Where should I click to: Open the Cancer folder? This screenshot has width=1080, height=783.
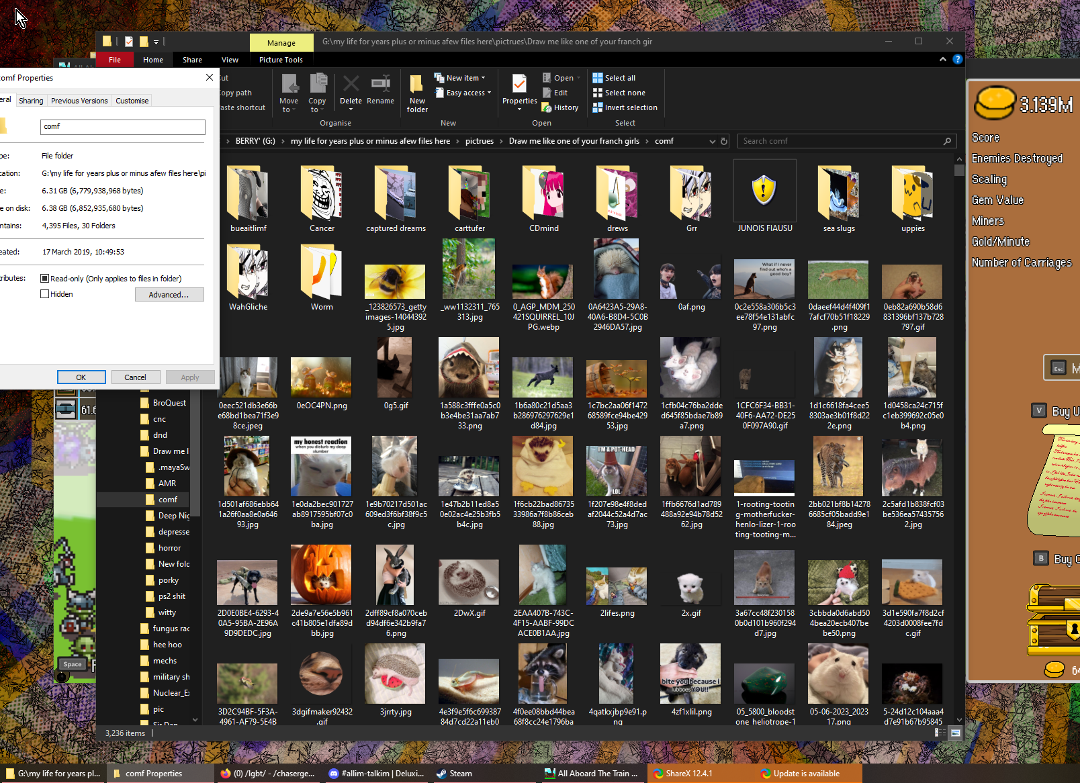322,199
